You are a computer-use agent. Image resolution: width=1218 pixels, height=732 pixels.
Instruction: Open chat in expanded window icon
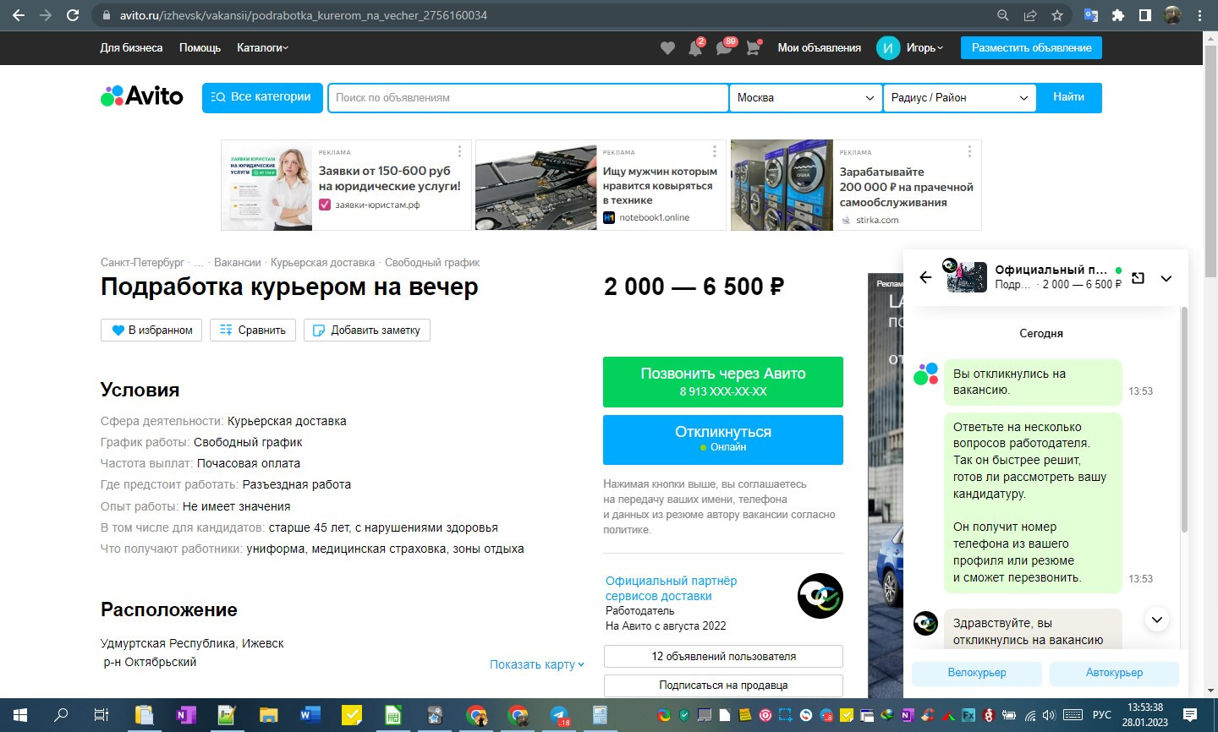[x=1138, y=278]
